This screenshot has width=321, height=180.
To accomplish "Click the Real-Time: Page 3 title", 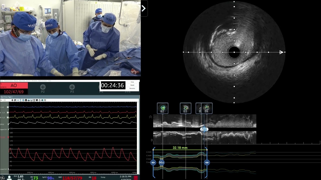I will coord(7,97).
